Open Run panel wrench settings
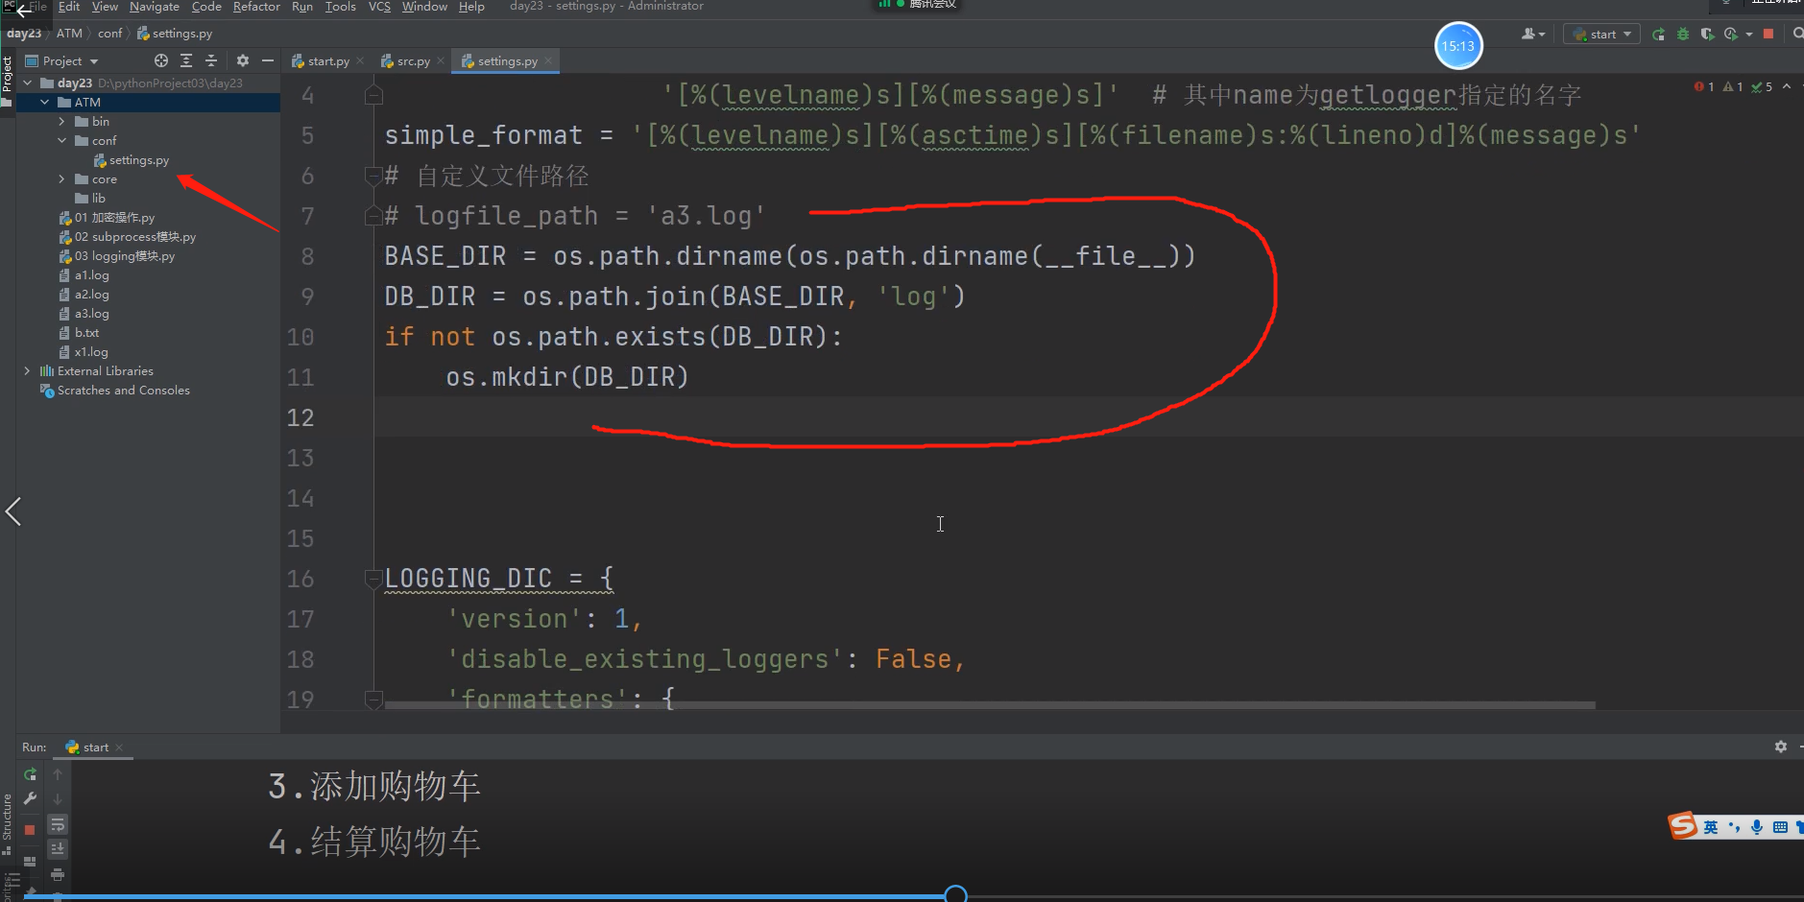 pyautogui.click(x=30, y=798)
